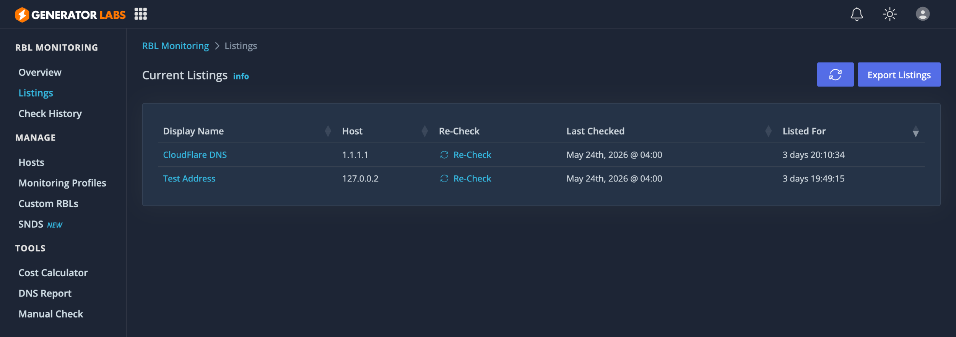Viewport: 956px width, 337px height.
Task: Open Custom RBLs page
Action: point(48,204)
